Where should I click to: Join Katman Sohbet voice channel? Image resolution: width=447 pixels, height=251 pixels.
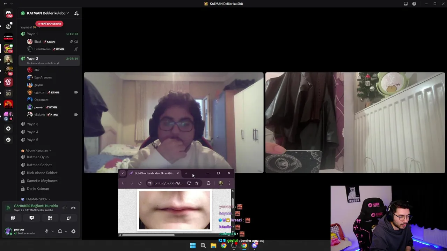coord(49,165)
